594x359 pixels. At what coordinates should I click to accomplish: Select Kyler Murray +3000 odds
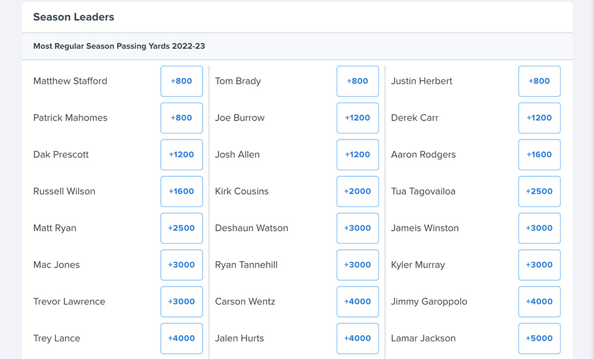tap(539, 265)
